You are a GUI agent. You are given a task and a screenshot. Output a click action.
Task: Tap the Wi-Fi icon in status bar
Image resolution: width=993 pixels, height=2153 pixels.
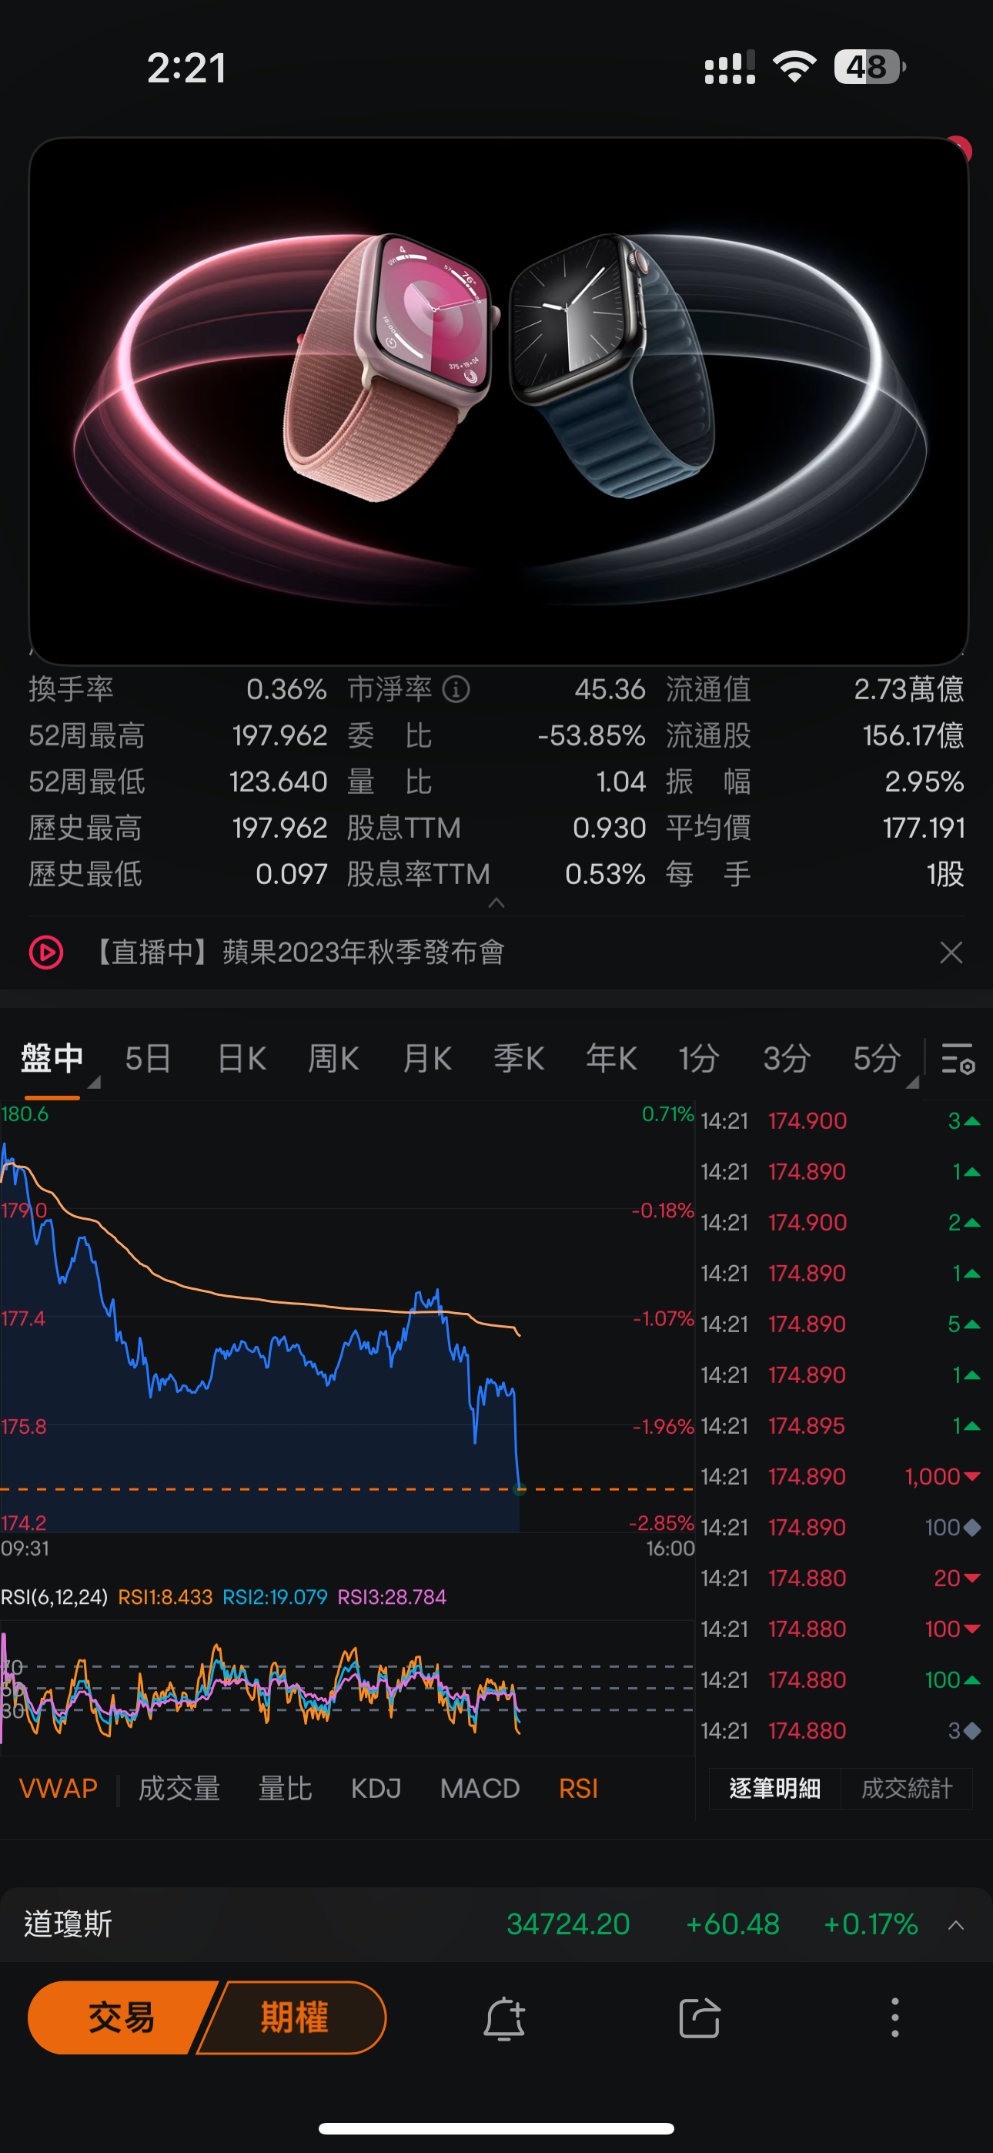[x=795, y=67]
